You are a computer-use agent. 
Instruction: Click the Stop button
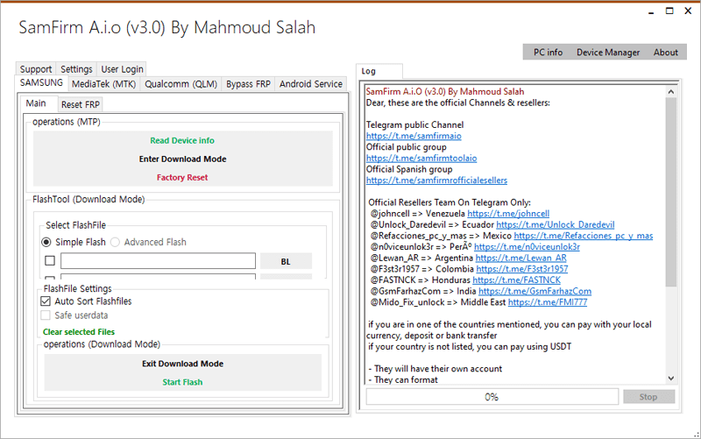click(648, 397)
